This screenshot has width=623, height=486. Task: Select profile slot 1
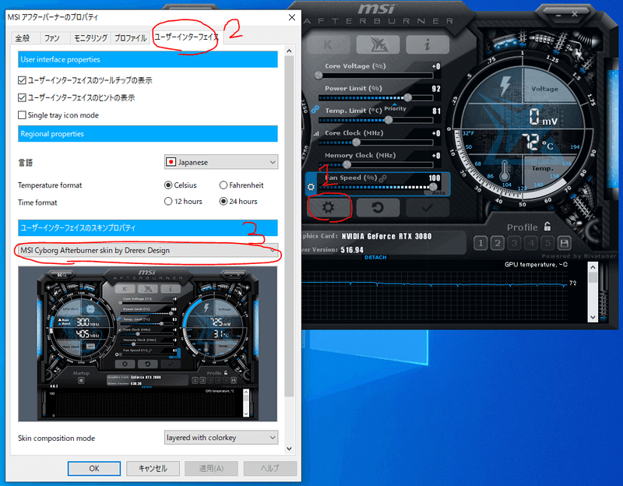pos(480,243)
